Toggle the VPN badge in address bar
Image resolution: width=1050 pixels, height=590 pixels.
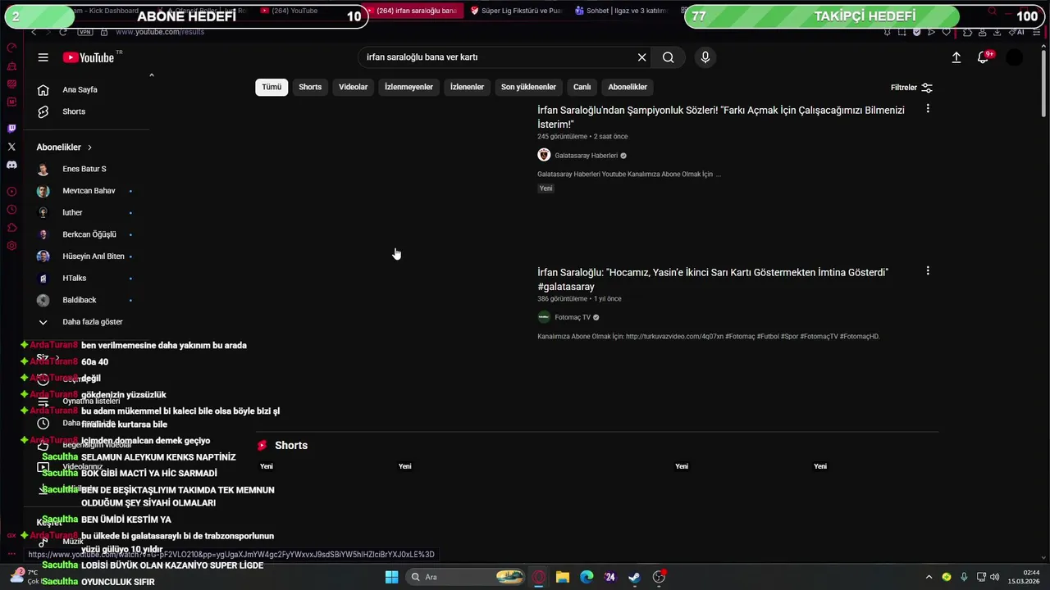click(x=85, y=32)
